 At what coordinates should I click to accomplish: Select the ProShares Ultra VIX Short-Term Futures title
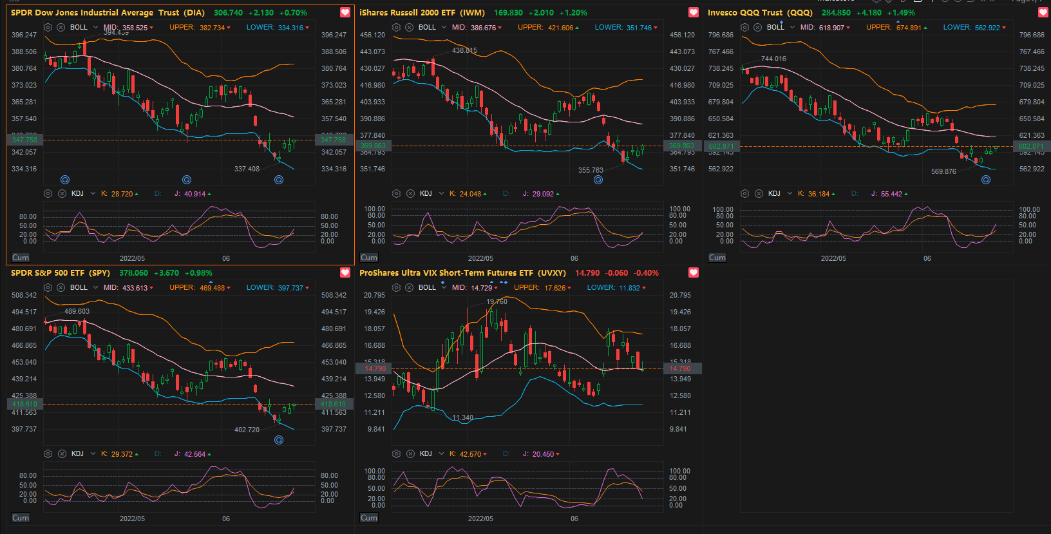(462, 273)
